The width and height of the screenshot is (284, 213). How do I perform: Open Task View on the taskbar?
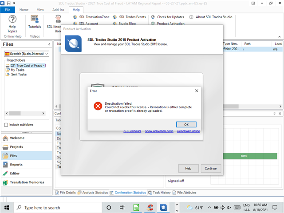[122, 208]
